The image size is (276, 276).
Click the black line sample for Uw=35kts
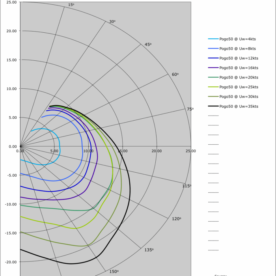coord(213,106)
